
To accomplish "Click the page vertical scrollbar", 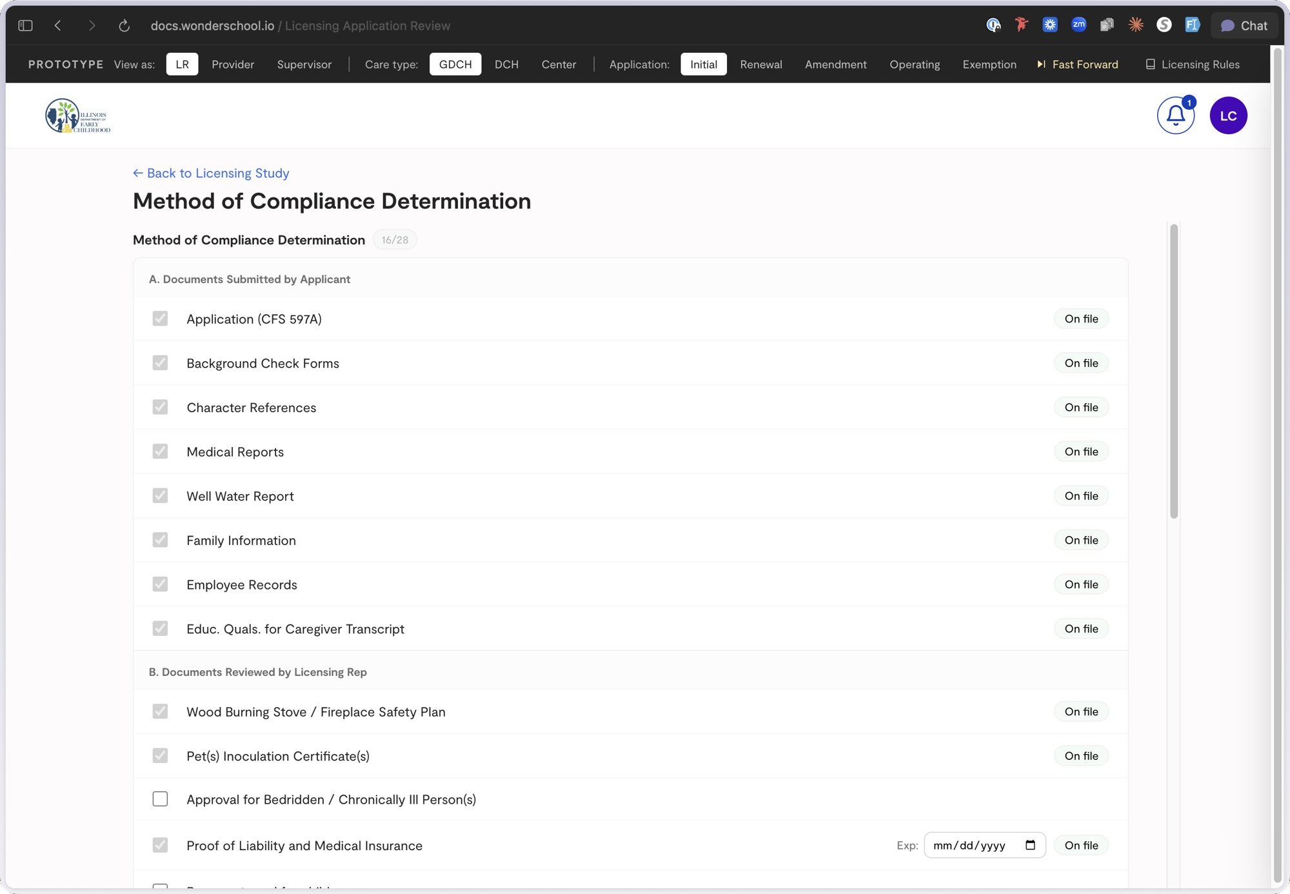I will (1277, 464).
